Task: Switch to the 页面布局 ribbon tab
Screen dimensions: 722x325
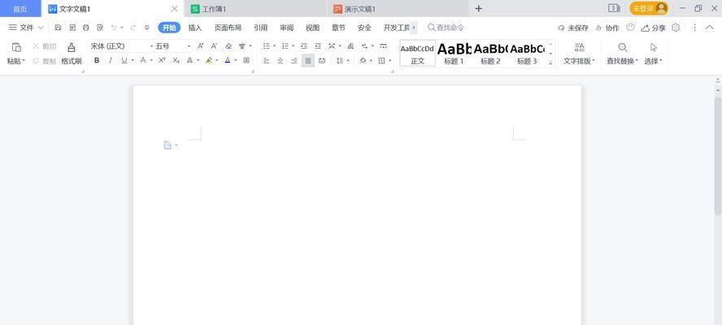Action: (x=228, y=28)
